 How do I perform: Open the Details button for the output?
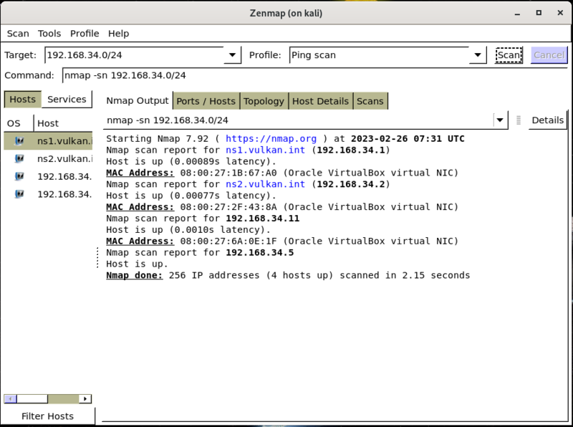coord(547,120)
